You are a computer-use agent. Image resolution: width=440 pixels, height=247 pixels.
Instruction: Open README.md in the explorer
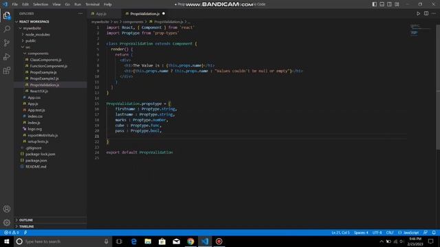tap(36, 167)
